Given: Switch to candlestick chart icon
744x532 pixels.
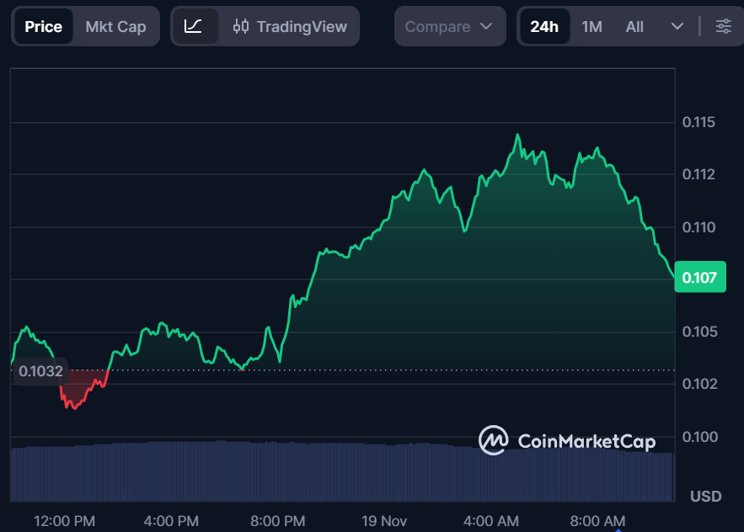Looking at the screenshot, I should coord(240,26).
